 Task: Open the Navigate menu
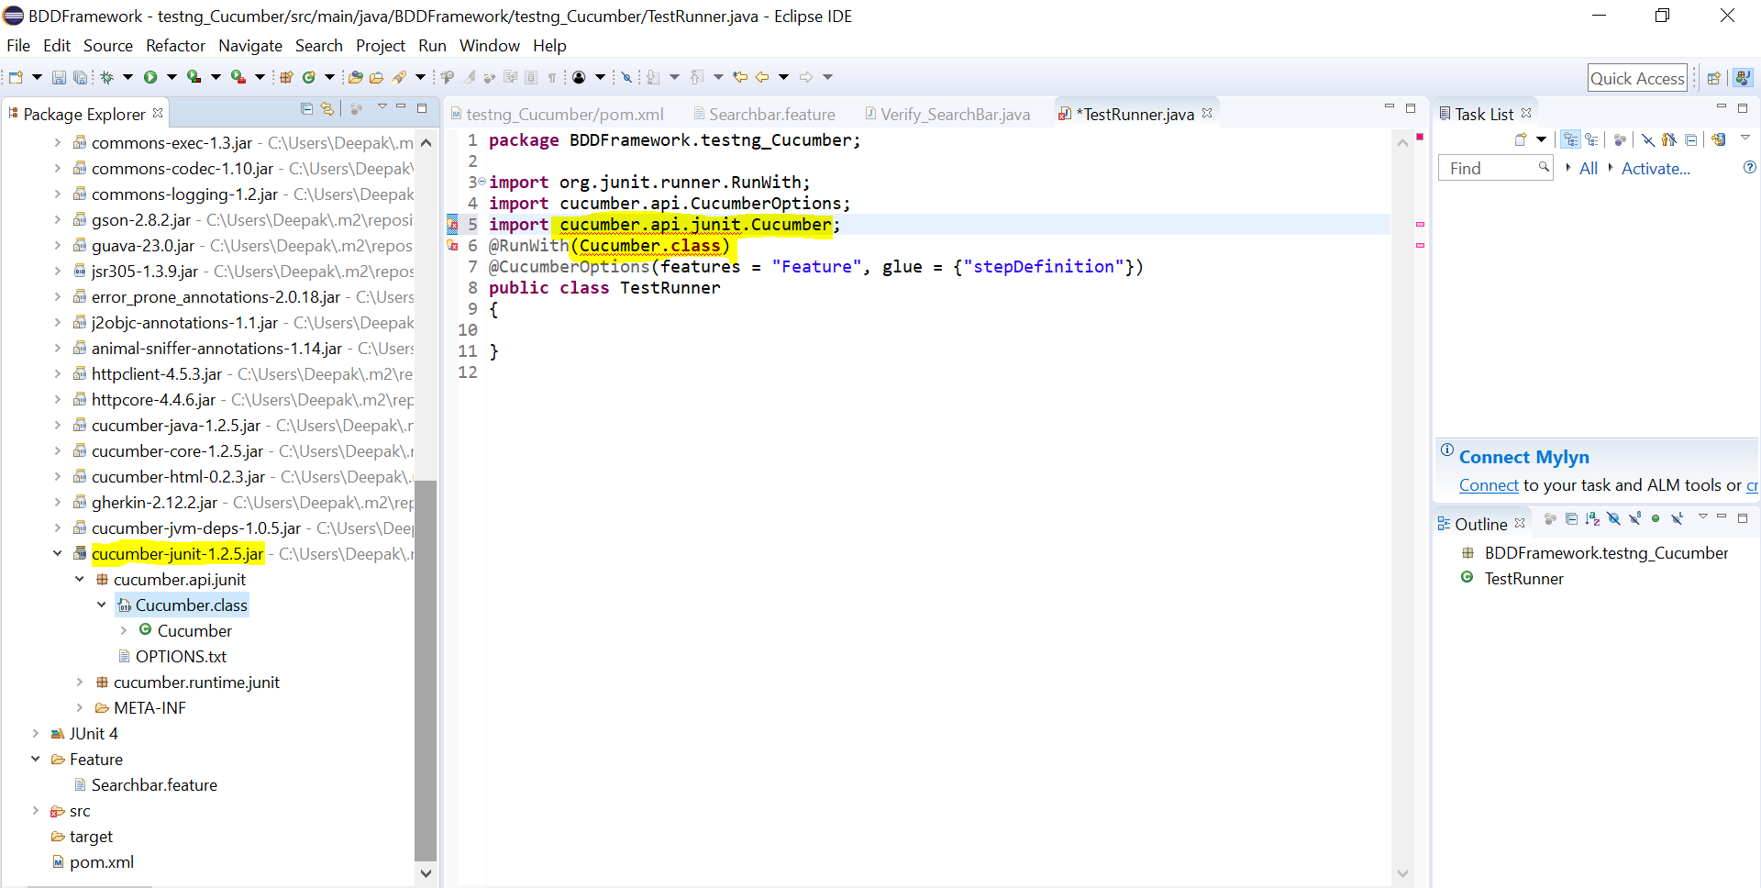[x=250, y=45]
